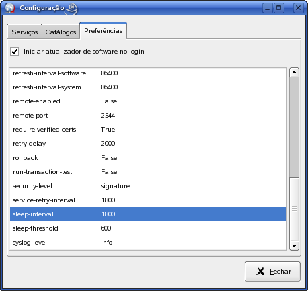Minimize the Configuração window
Image resolution: width=308 pixels, height=291 pixels.
(x=267, y=8)
